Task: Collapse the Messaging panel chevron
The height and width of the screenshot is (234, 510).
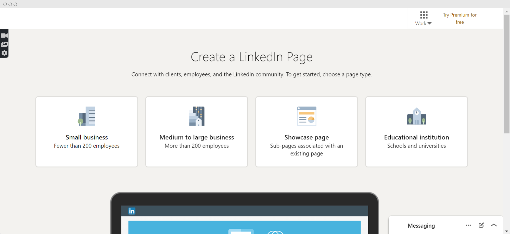Action: (494, 225)
